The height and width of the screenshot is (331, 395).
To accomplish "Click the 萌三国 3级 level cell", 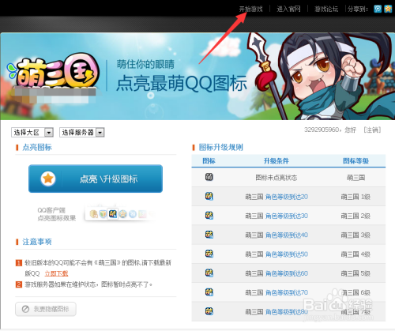I will [x=355, y=235].
